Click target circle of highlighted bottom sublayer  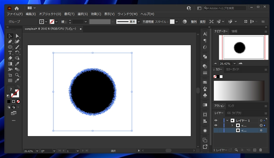[261, 130]
